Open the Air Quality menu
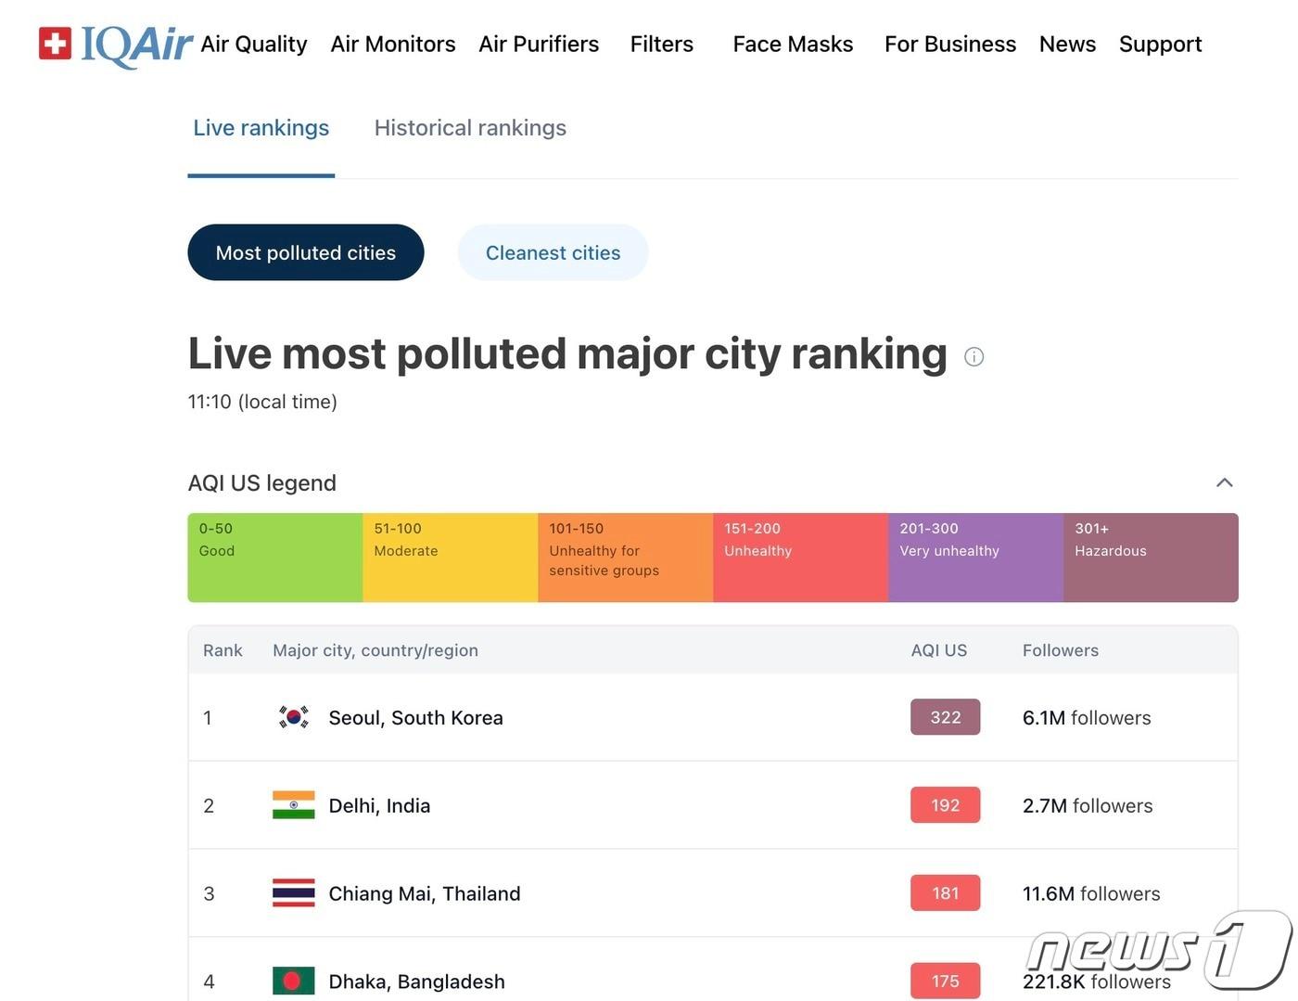 253,44
